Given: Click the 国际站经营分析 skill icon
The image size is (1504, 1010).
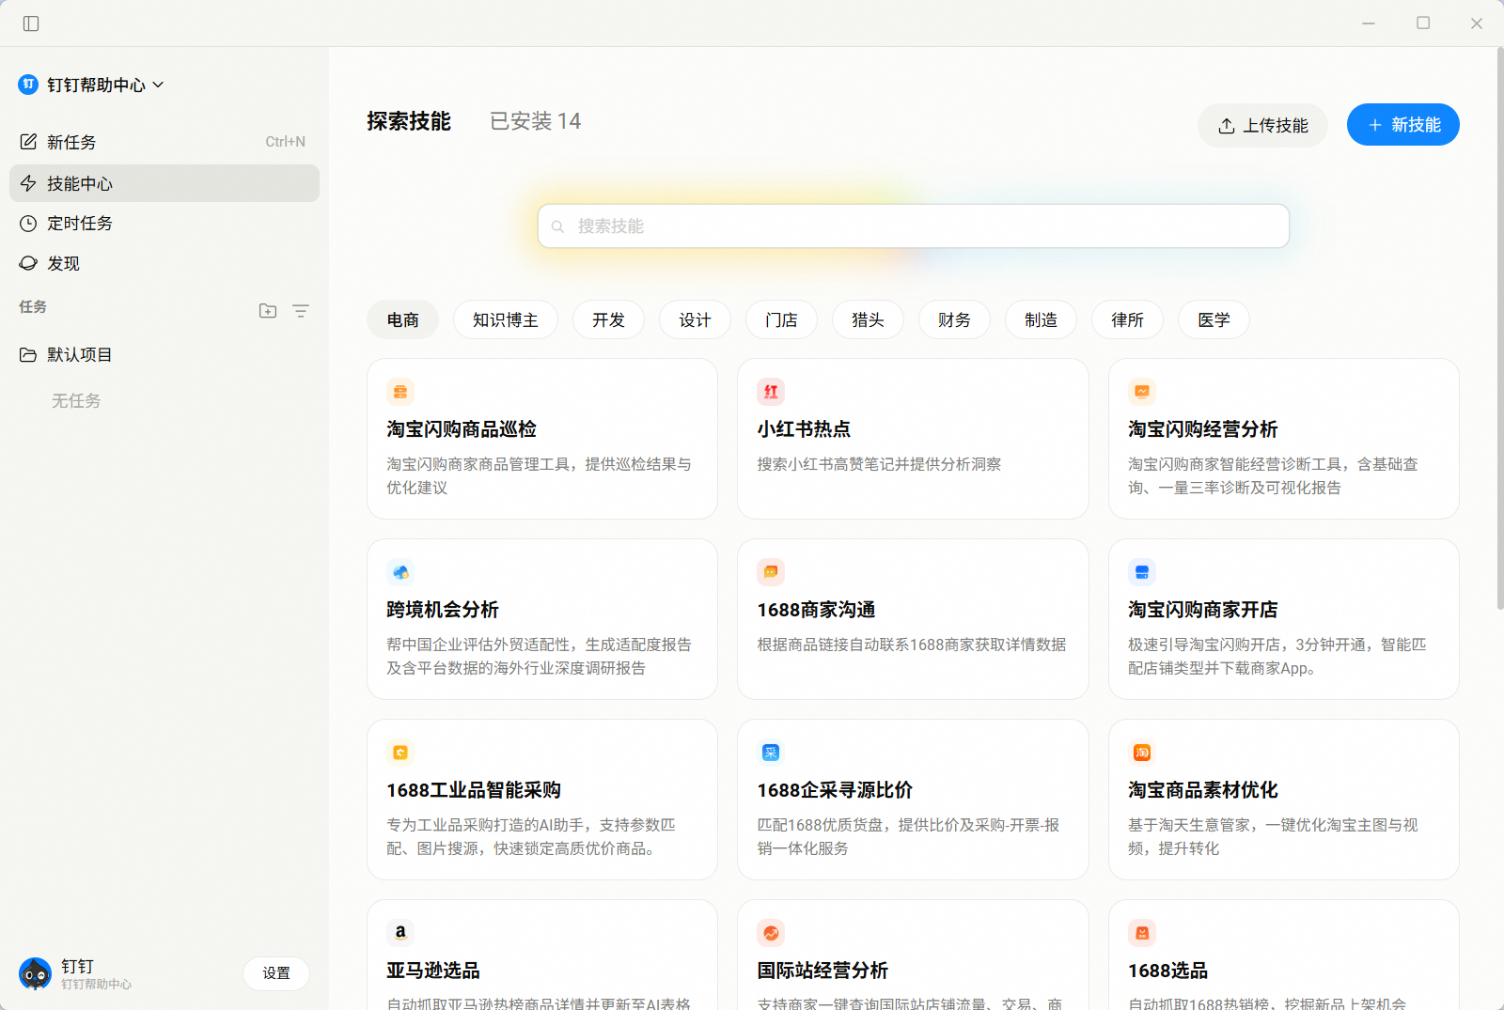Looking at the screenshot, I should click(x=771, y=933).
